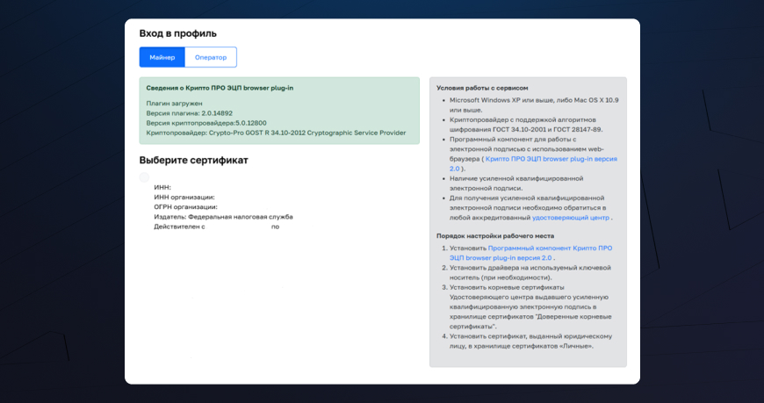764x403 pixels.
Task: Click the Условия работы с сервисом heading
Action: [x=482, y=88]
